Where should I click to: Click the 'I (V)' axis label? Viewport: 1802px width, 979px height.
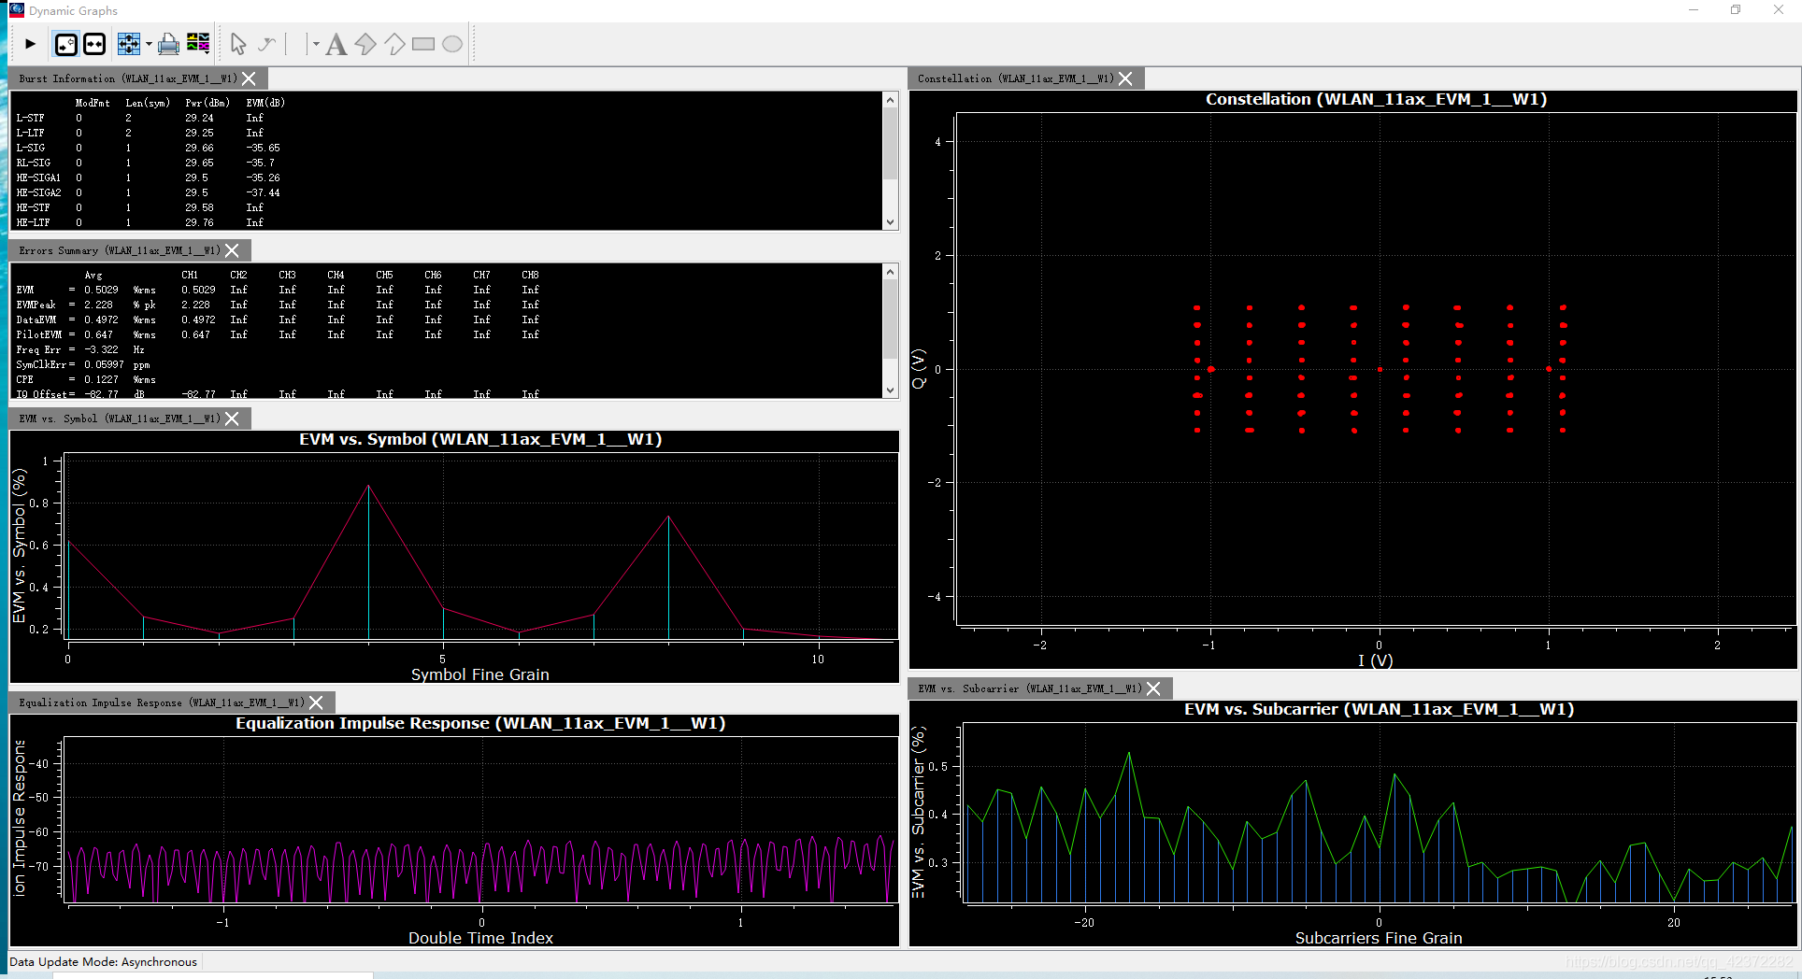[1375, 660]
